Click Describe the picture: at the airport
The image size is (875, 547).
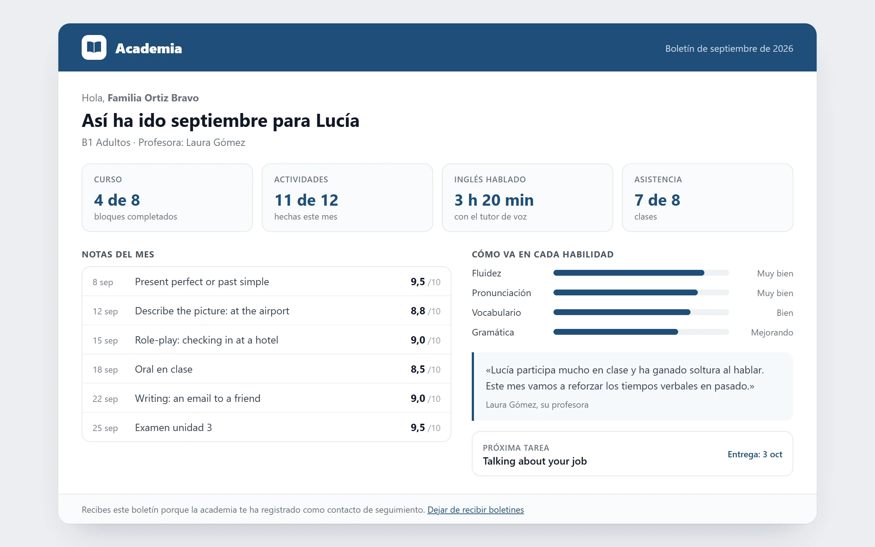[x=212, y=311]
